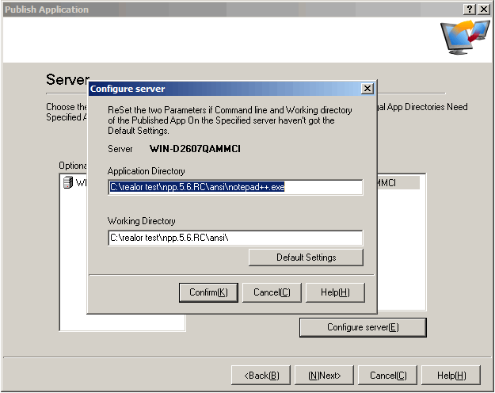The image size is (495, 393).
Task: Confirm the server configuration
Action: 208,292
